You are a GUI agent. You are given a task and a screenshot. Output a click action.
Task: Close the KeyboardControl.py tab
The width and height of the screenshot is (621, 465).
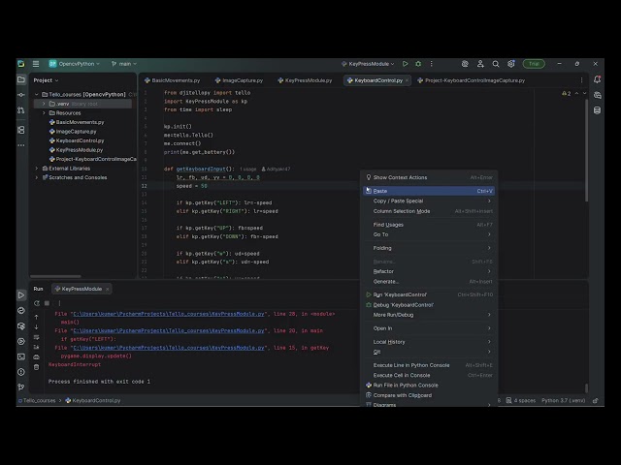[408, 80]
